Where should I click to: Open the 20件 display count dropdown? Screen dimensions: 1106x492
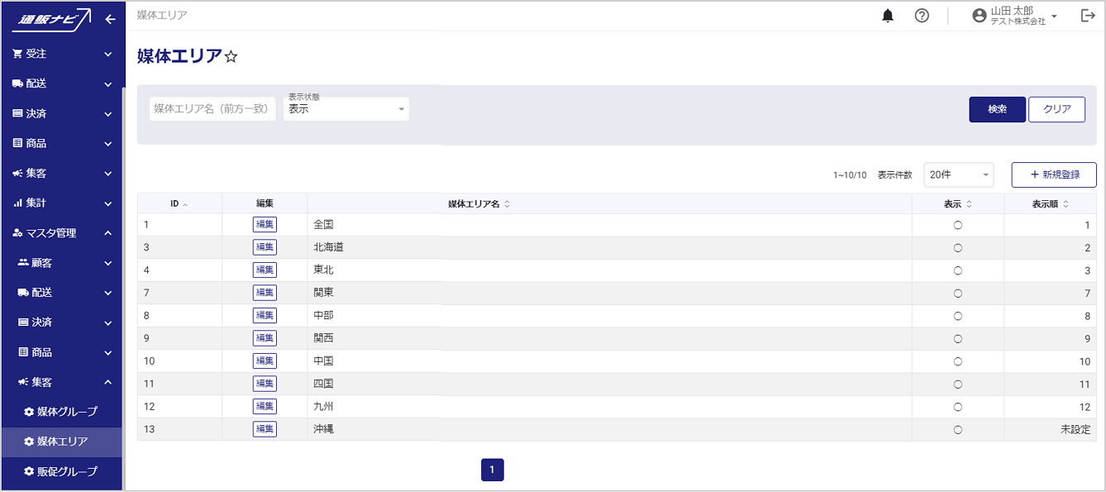[958, 174]
